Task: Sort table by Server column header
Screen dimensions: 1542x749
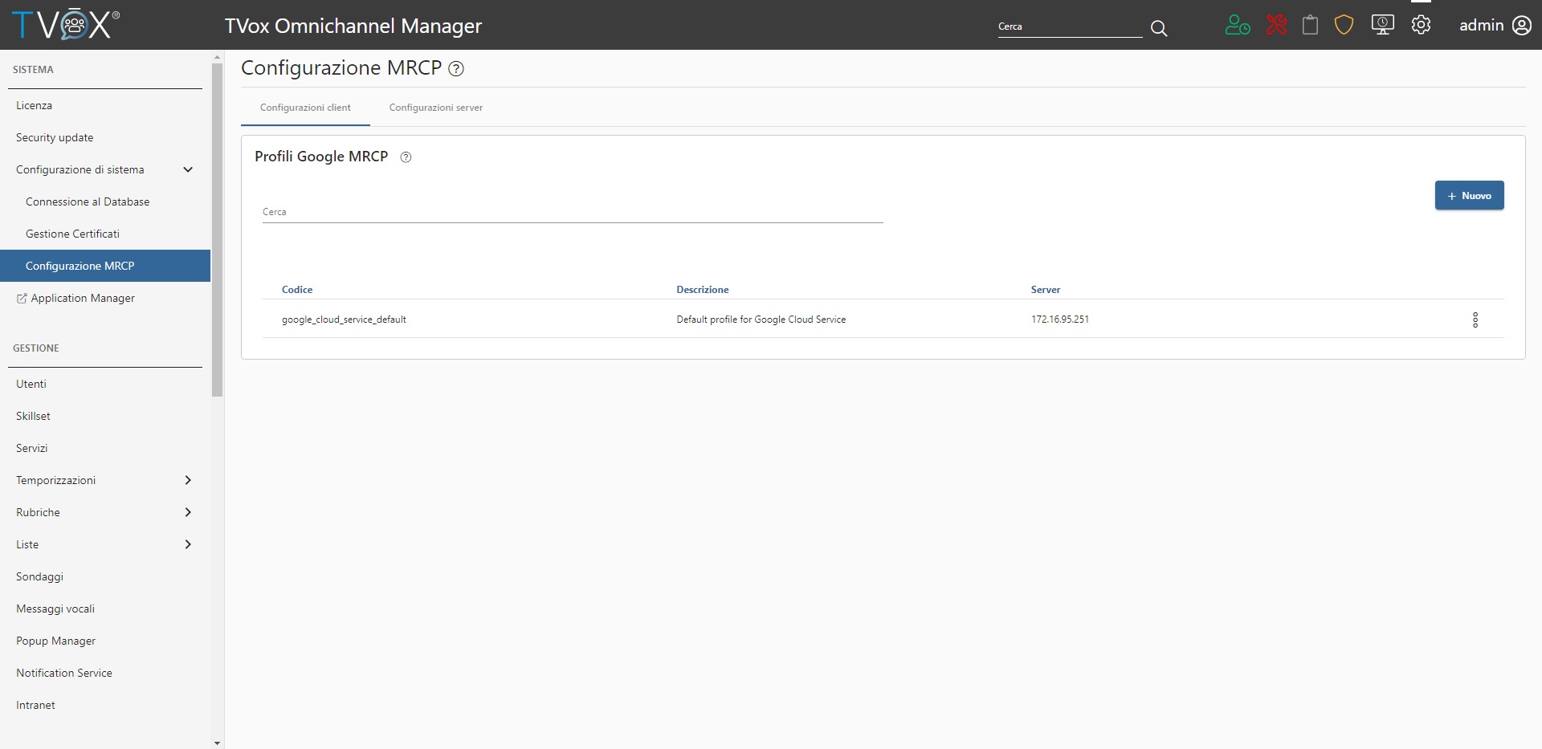Action: [1046, 290]
